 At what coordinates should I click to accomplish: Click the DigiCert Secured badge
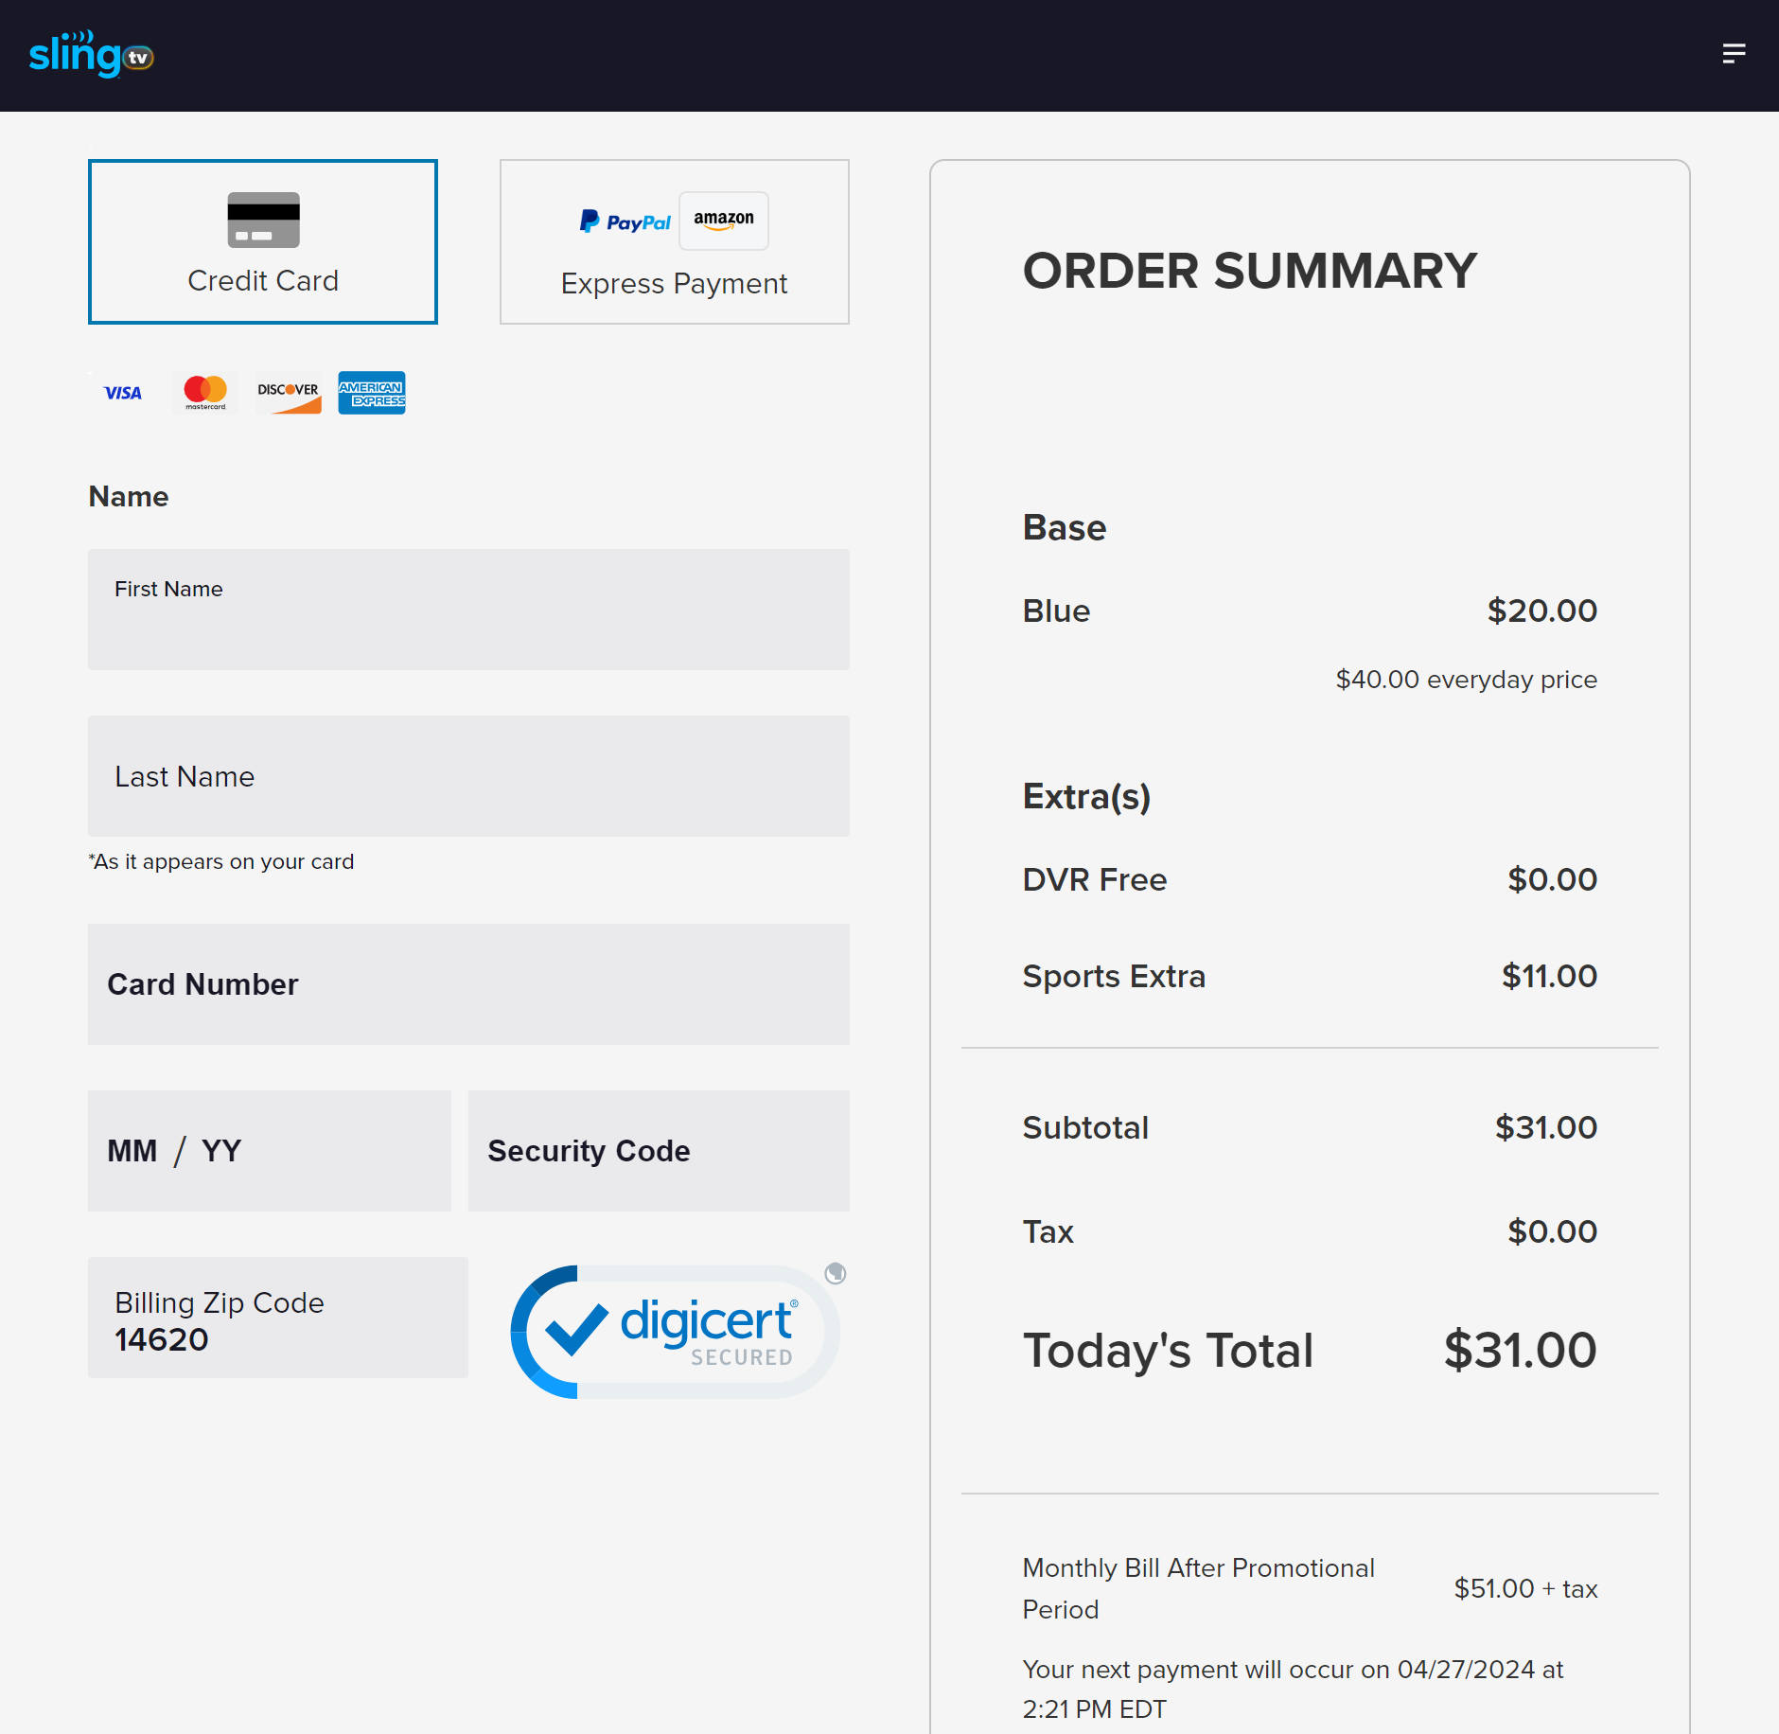675,1332
